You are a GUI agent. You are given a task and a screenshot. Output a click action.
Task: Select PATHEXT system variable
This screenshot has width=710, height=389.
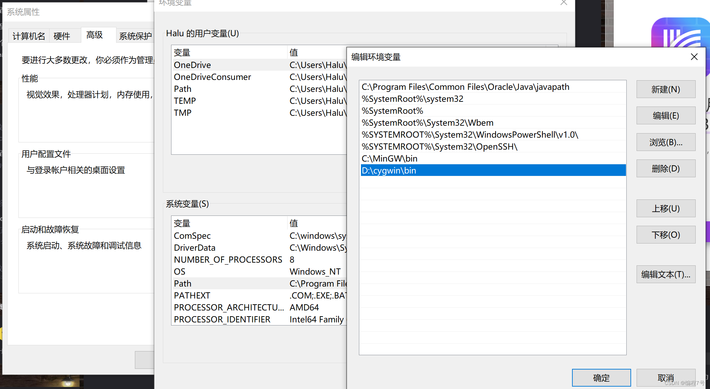click(260, 295)
